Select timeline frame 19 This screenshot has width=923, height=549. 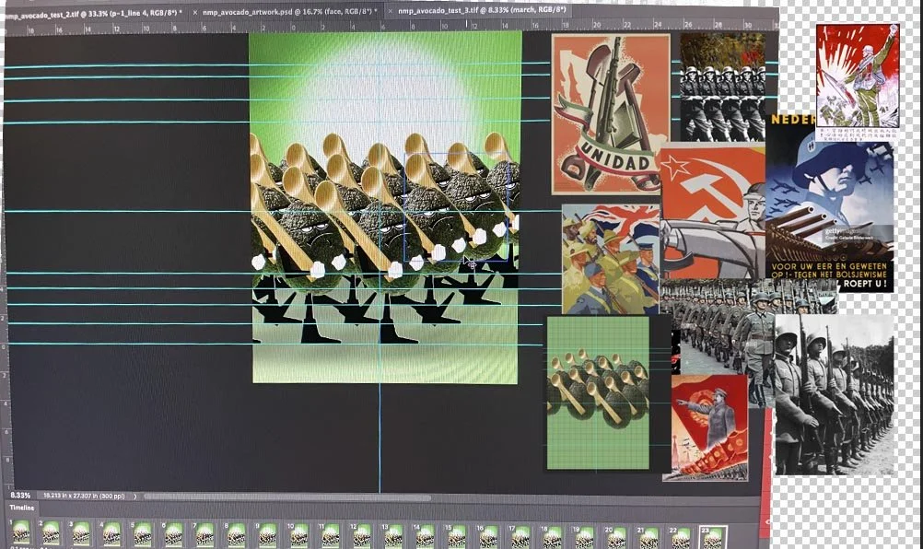coord(585,537)
